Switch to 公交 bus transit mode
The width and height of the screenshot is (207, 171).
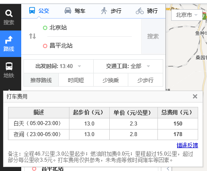39,11
